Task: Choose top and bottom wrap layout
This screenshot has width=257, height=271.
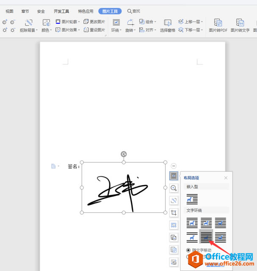Action: coord(192,237)
